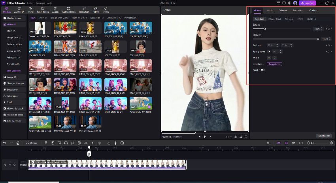Open the Fichier menu
This screenshot has width=336, height=183.
30,3
